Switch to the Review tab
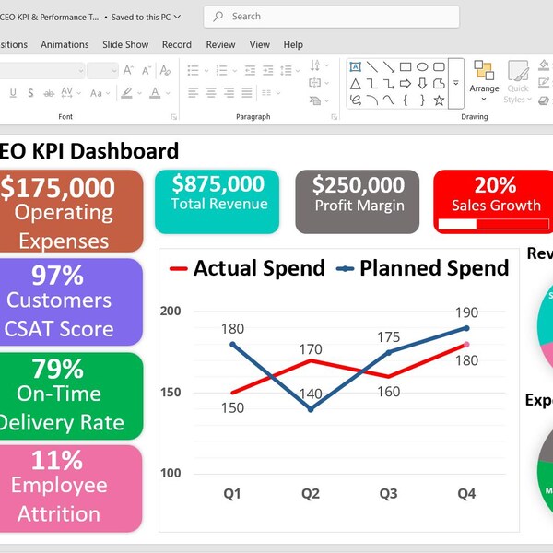 220,44
